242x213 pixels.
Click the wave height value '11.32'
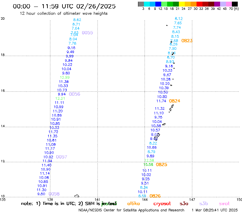(x=160, y=108)
